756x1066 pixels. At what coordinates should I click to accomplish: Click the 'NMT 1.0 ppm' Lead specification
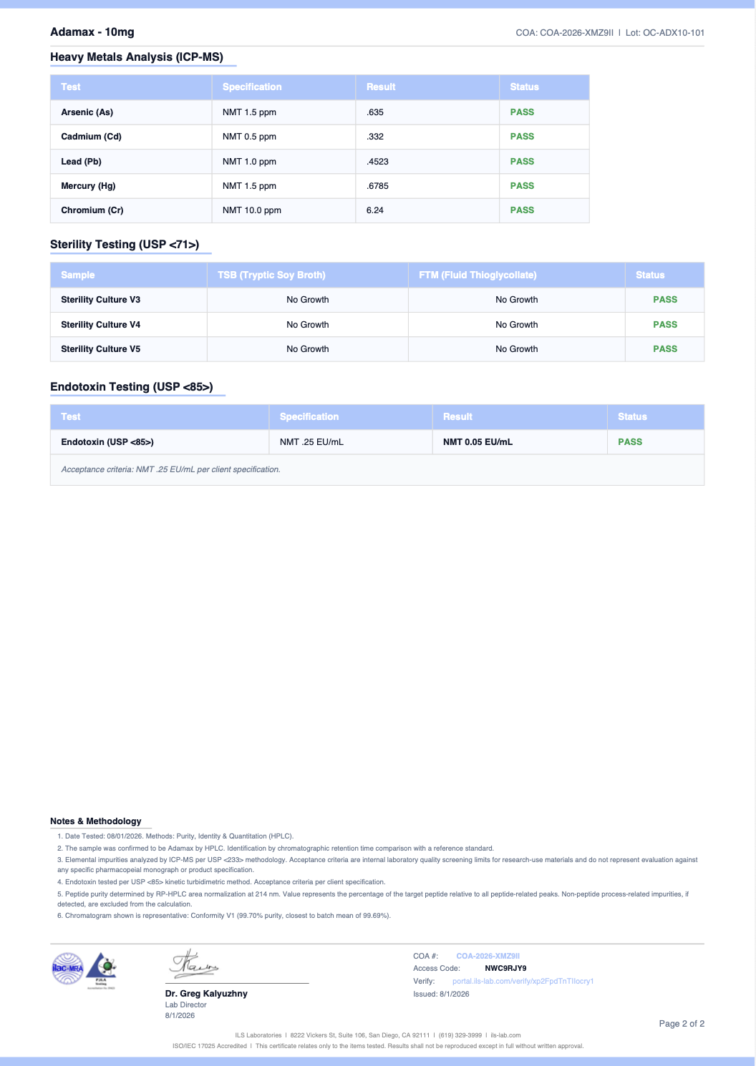(249, 162)
